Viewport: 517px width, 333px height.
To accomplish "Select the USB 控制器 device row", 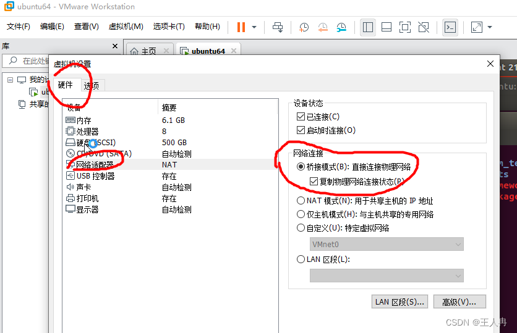I will [170, 176].
